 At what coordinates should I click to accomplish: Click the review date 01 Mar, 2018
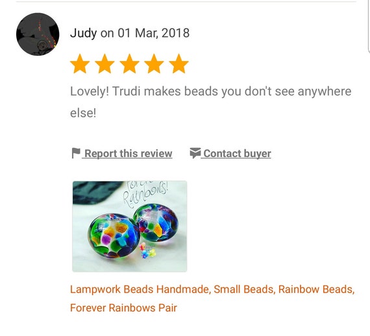[x=153, y=33]
